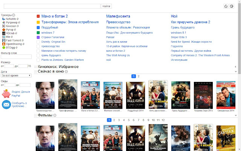Click the yellow square beside Трансформеры
This screenshot has width=241, height=151.
[x=38, y=22]
